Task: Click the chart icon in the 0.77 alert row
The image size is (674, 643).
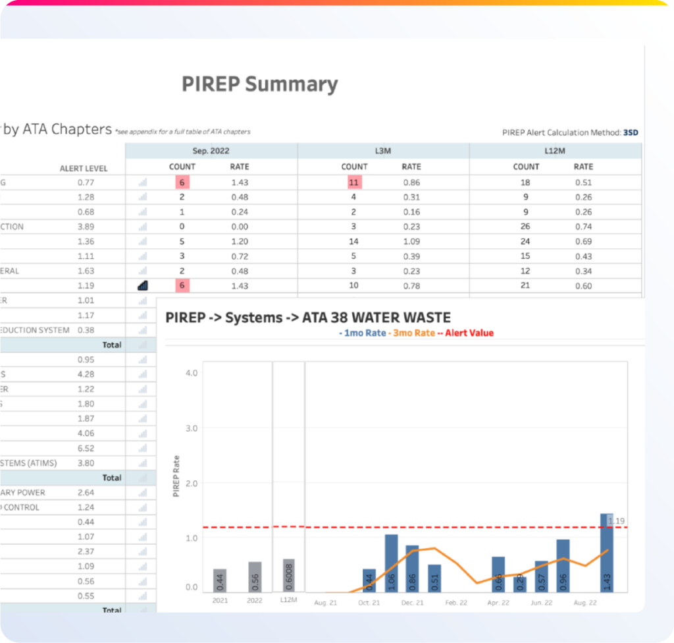Action: pyautogui.click(x=143, y=182)
